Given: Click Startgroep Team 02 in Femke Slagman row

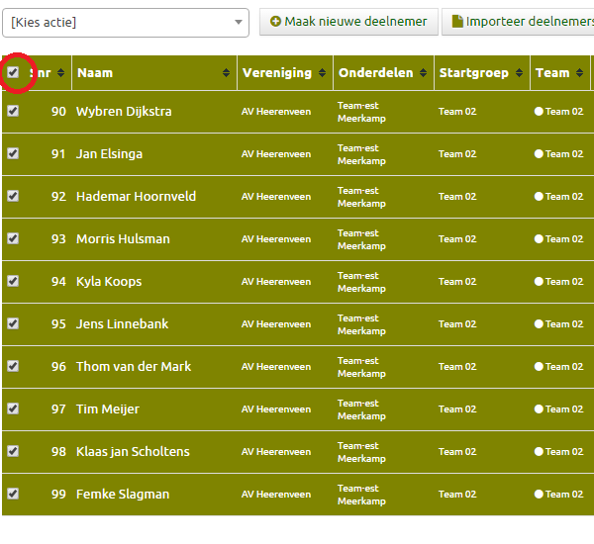Looking at the screenshot, I should [457, 494].
